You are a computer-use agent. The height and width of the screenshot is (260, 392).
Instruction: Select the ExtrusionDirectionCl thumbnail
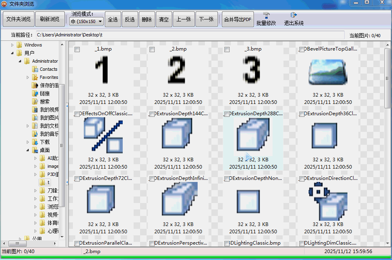(328, 201)
